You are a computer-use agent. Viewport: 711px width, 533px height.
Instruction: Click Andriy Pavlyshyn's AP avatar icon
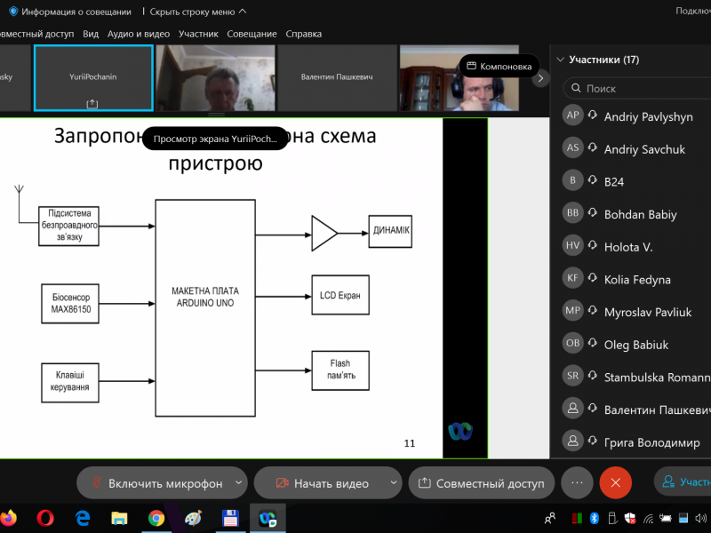coord(573,116)
